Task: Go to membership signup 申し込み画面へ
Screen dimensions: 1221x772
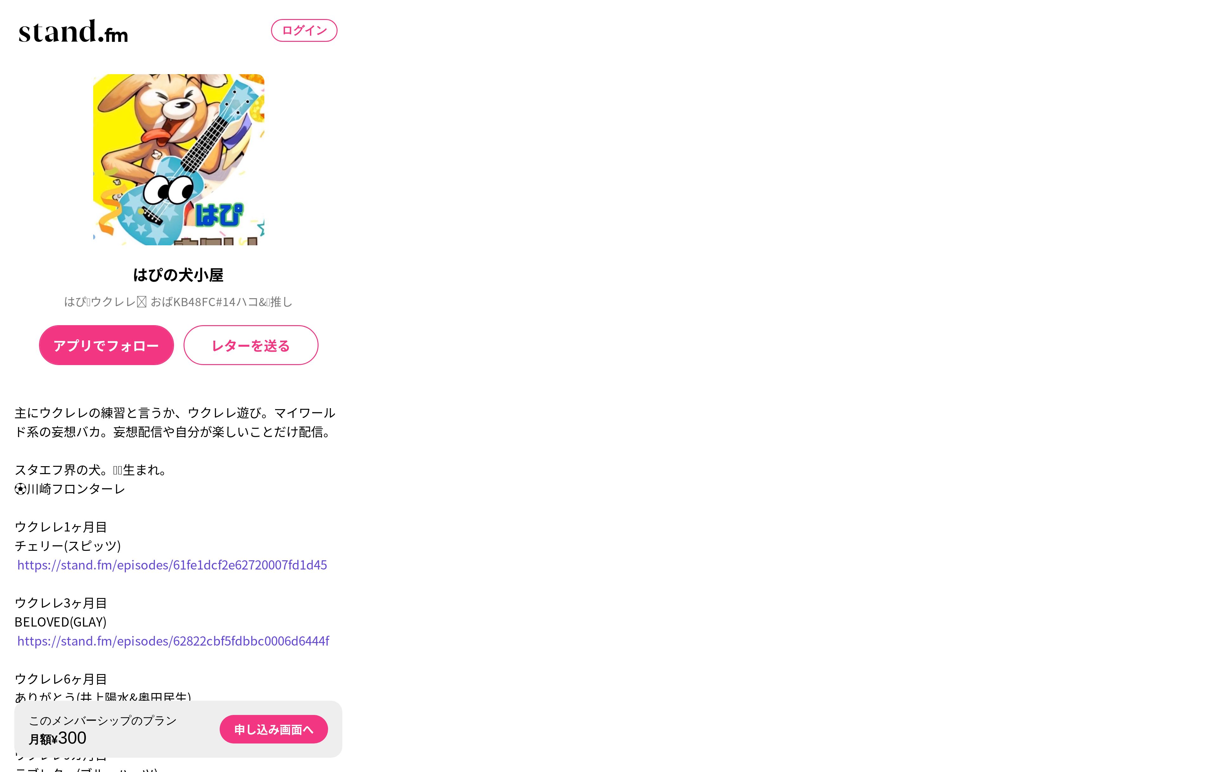Action: (274, 730)
